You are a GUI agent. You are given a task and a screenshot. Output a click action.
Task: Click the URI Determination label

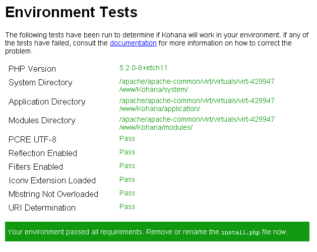42,208
